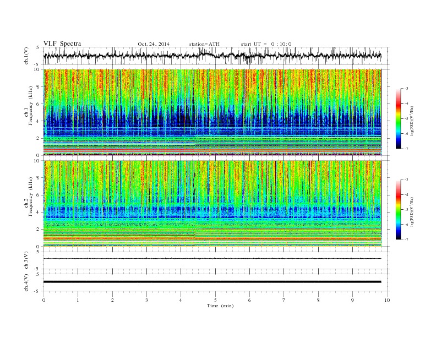This screenshot has width=436, height=337.
Task: Click the "3" minute tick label on time axis
Action: coord(146,300)
